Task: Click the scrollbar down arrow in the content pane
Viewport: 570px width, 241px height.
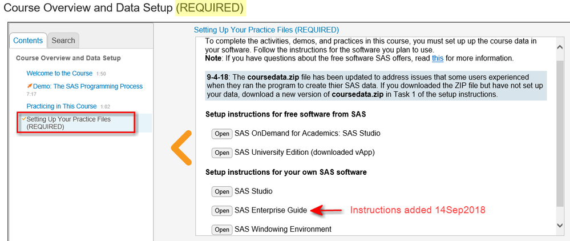Action: (561, 226)
